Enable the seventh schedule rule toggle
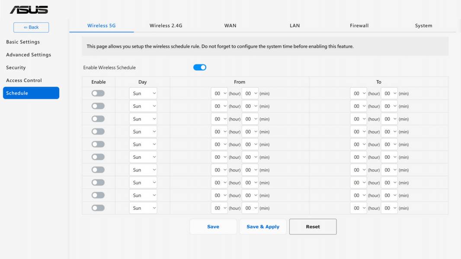Screen dimensions: 461x259 click(98, 170)
